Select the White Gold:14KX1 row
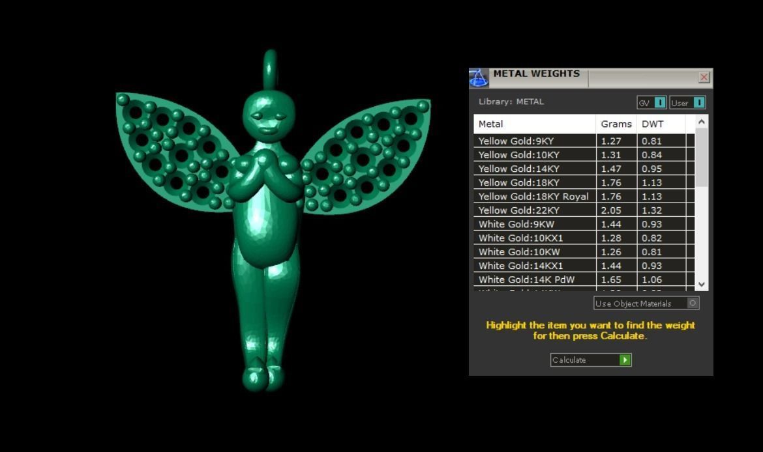The width and height of the screenshot is (763, 452). click(584, 265)
